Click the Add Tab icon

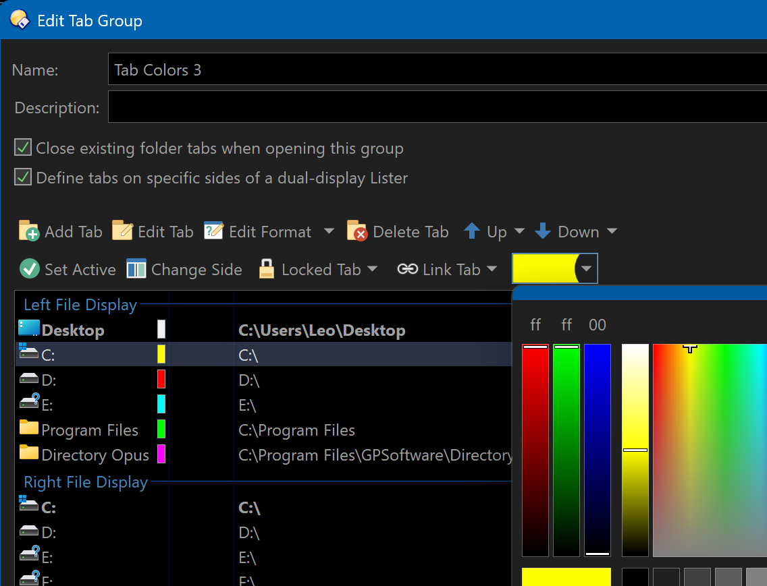tap(29, 231)
